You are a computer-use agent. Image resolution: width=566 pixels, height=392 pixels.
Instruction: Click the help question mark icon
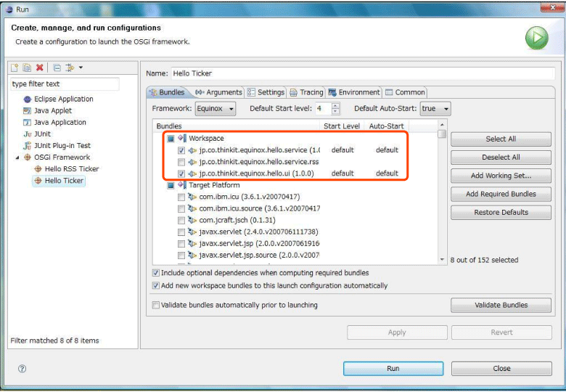(x=22, y=369)
